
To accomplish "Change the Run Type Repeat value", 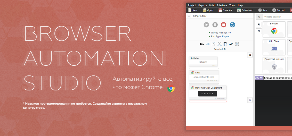I will tap(226, 37).
